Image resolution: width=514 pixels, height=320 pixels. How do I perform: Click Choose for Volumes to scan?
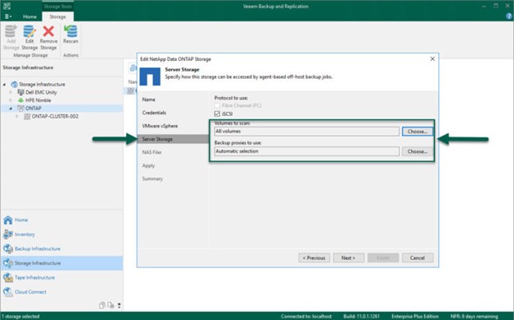418,132
